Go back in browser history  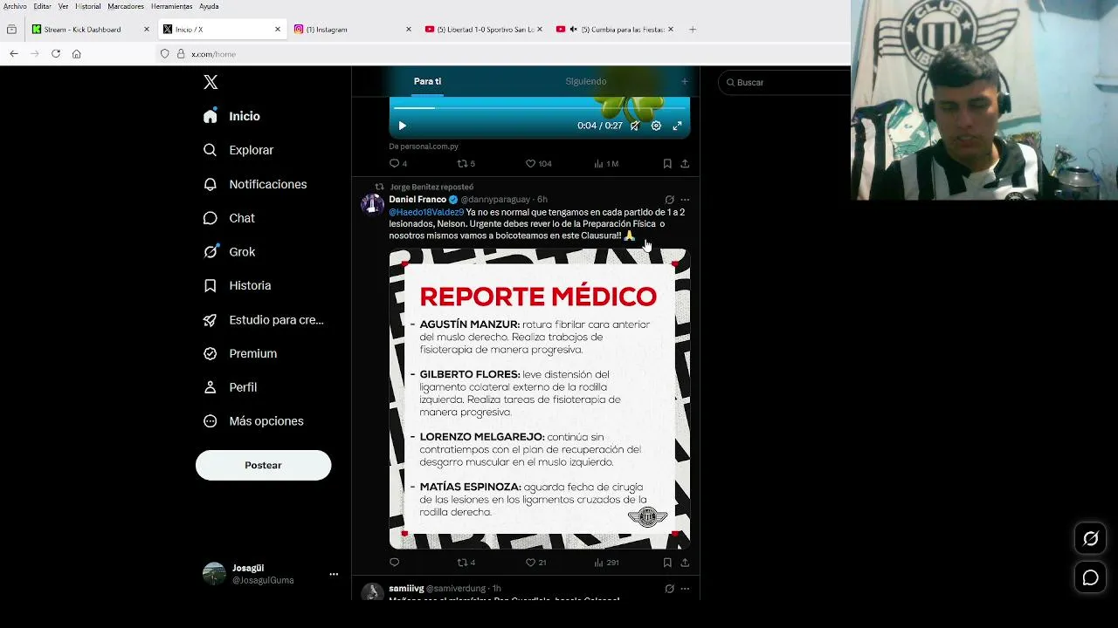pos(14,54)
